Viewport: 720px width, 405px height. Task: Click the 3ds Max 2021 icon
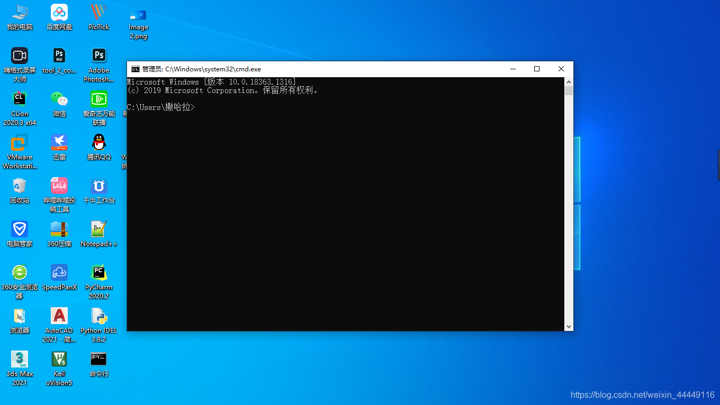click(20, 369)
